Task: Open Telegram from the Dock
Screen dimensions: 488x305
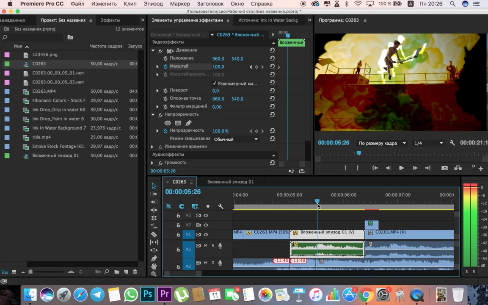Action: pyautogui.click(x=97, y=294)
